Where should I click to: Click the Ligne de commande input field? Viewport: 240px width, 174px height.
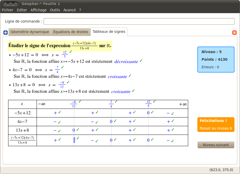tap(139, 21)
